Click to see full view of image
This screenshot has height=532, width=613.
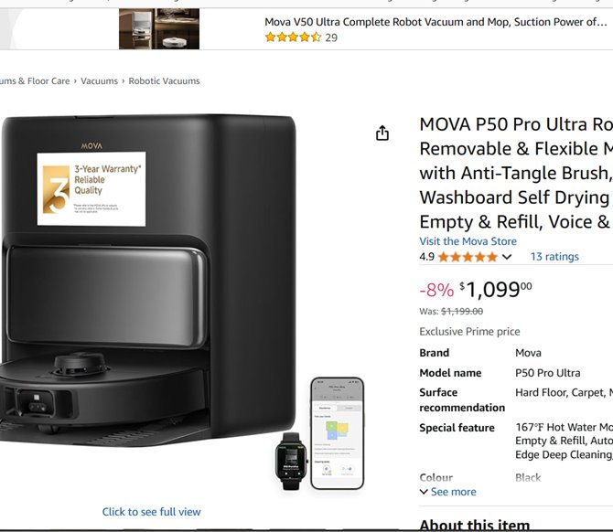(x=151, y=512)
